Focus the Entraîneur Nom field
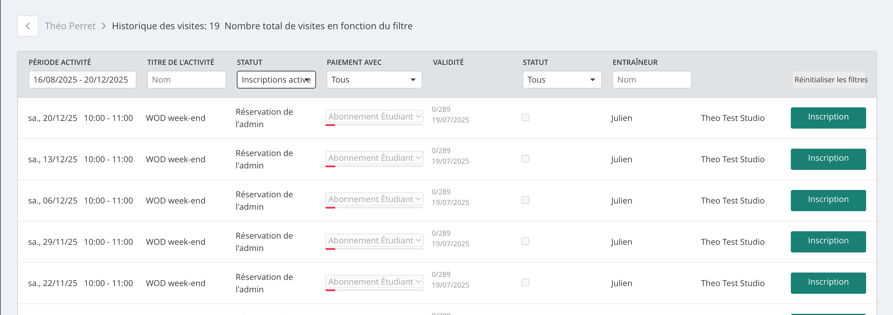The width and height of the screenshot is (893, 315). [652, 80]
